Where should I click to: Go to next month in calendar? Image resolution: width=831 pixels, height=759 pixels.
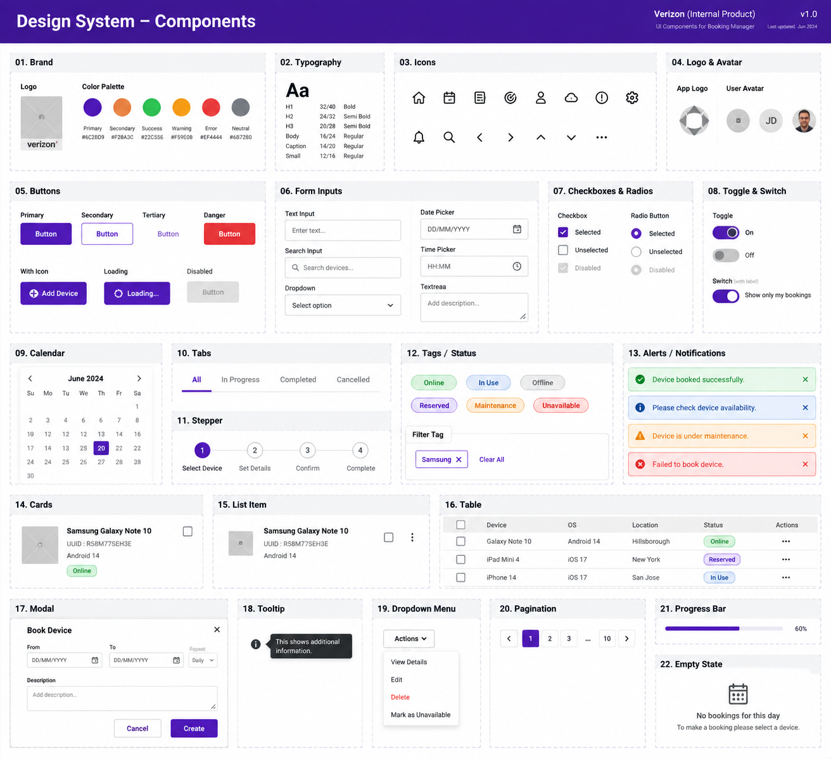click(x=139, y=379)
